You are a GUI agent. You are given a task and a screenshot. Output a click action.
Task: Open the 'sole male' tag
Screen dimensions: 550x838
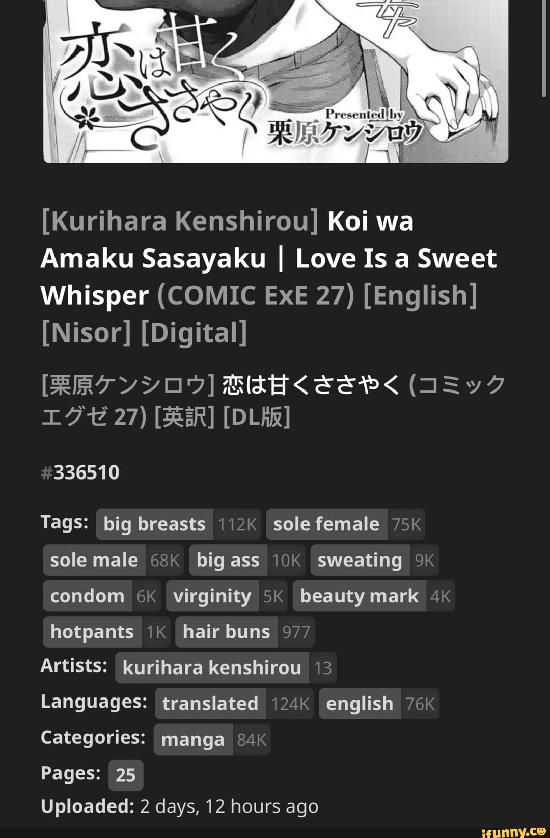(x=94, y=560)
